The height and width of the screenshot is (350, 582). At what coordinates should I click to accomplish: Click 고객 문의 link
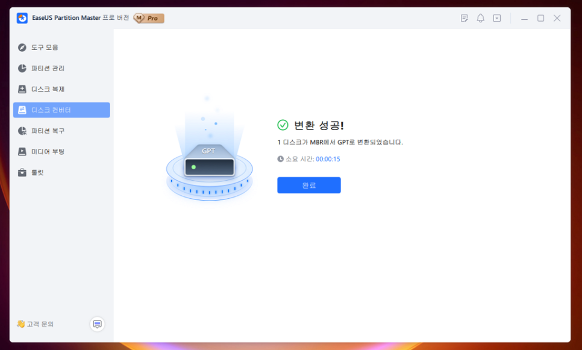pos(40,324)
